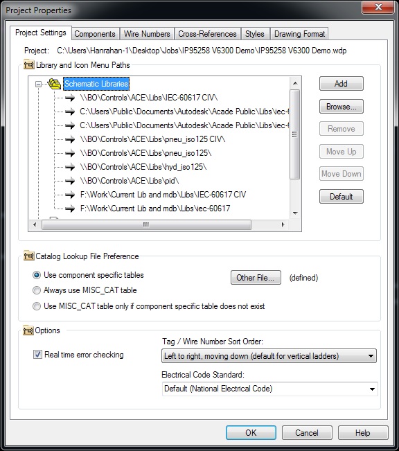Screen dimensions: 399x451
Task: Click arrow icon beside \\BO\Controls\ACE\Libs\pid\ path
Action: coord(70,181)
